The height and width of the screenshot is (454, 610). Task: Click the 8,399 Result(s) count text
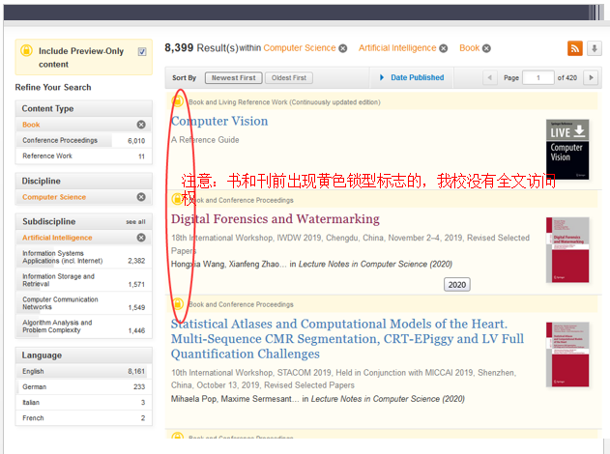(x=201, y=47)
